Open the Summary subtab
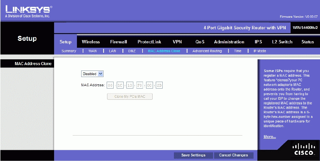The height and width of the screenshot is (161, 320). pyautogui.click(x=69, y=51)
